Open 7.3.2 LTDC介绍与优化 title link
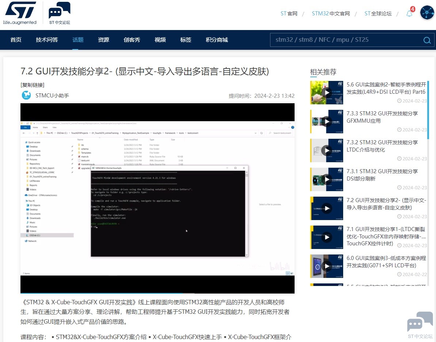 pyautogui.click(x=382, y=146)
